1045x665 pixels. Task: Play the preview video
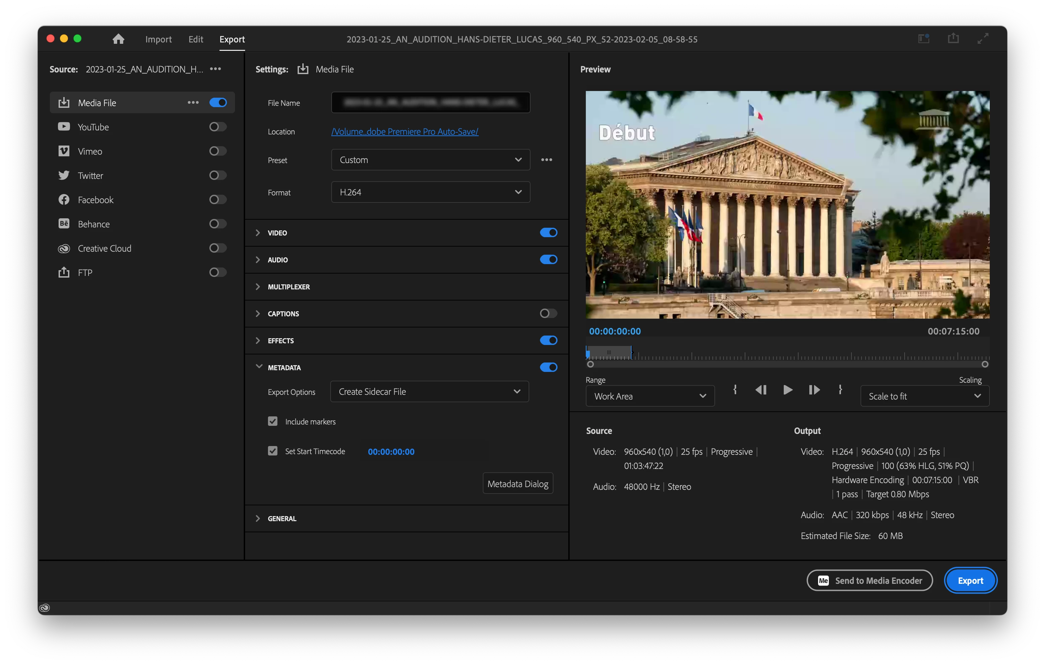[788, 390]
